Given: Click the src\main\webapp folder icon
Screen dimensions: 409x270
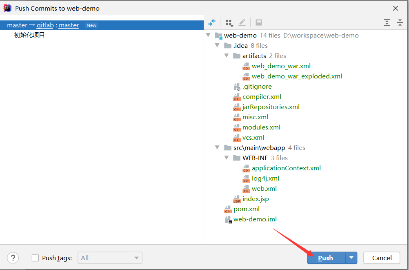Looking at the screenshot, I should point(228,148).
